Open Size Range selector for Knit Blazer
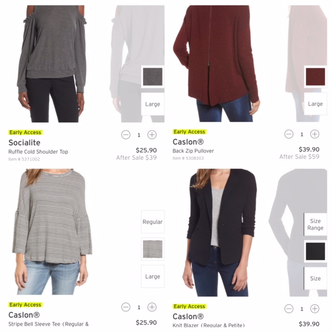The width and height of the screenshot is (332, 332). (315, 225)
